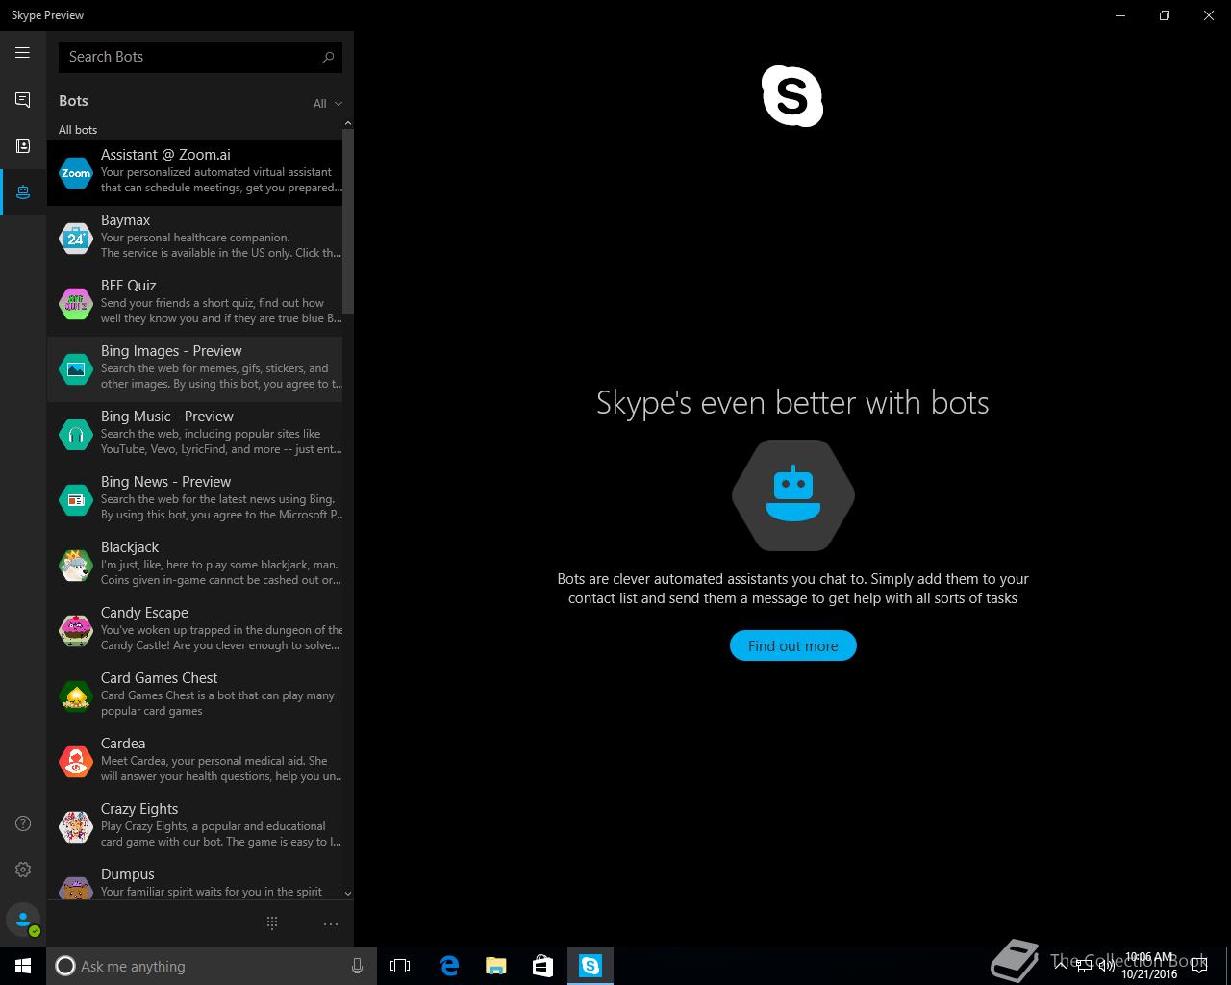This screenshot has width=1231, height=985.
Task: Open the Windows Start button
Action: click(23, 966)
